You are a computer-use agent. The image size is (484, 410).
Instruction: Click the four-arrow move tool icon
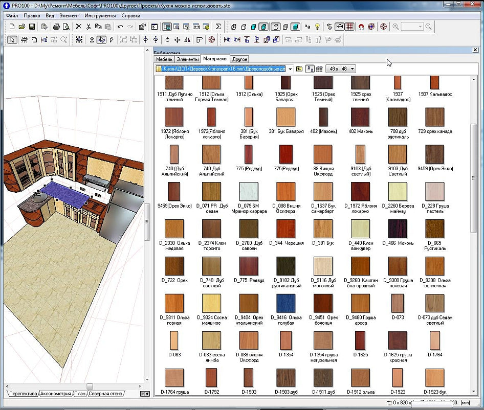(177, 40)
